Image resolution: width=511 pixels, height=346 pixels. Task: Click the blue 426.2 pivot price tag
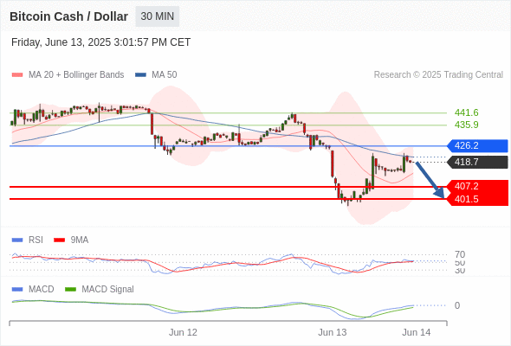point(477,145)
